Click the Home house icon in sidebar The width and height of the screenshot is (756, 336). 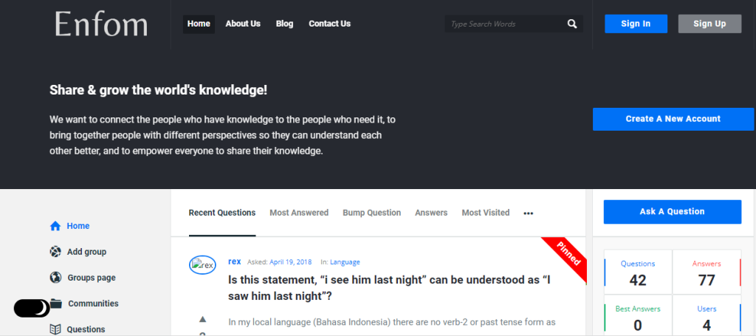[x=55, y=226]
